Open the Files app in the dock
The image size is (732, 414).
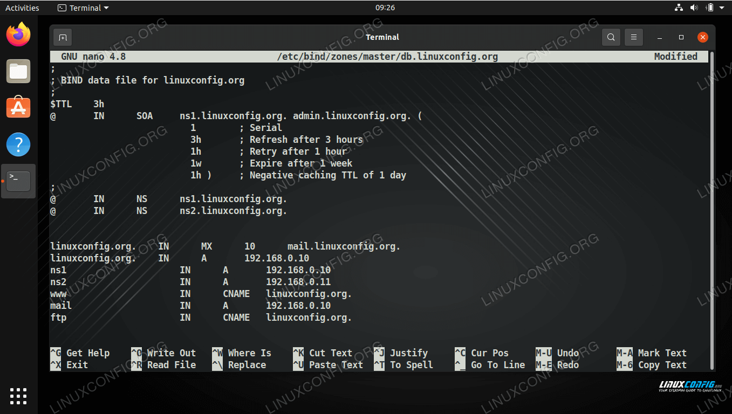[x=18, y=71]
